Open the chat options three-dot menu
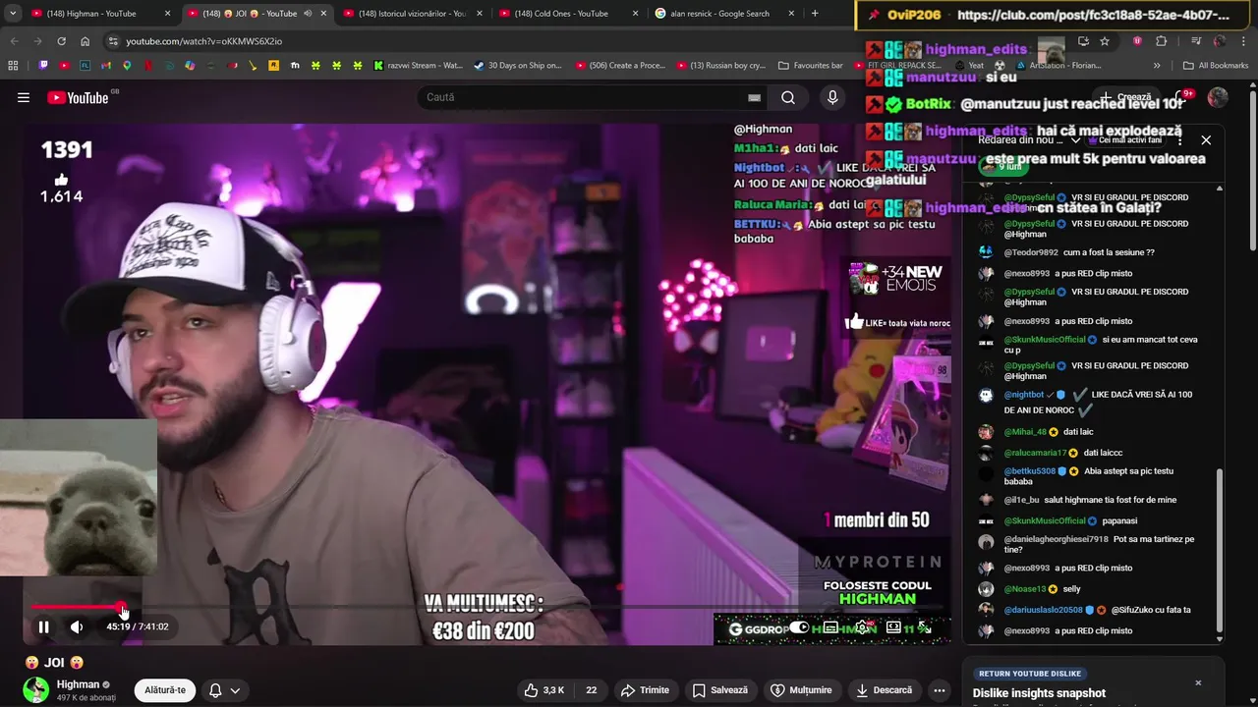This screenshot has height=707, width=1258. coord(1179,140)
